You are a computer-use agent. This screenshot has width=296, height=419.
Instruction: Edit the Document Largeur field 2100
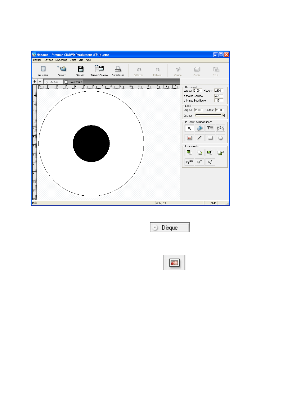(197, 91)
